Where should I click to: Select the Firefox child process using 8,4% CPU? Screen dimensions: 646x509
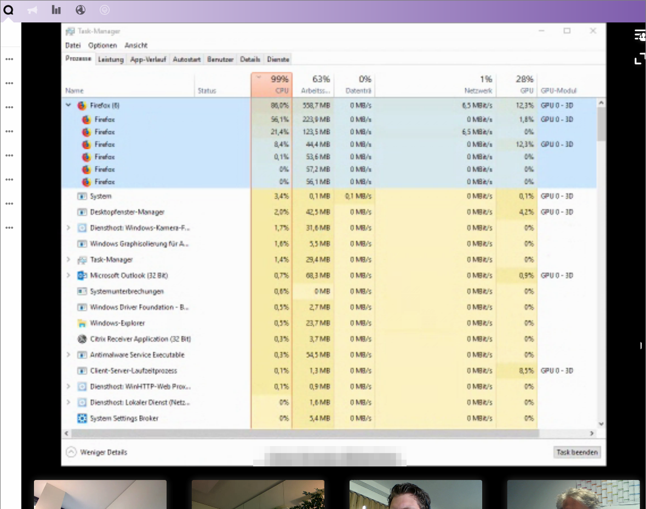pyautogui.click(x=329, y=144)
